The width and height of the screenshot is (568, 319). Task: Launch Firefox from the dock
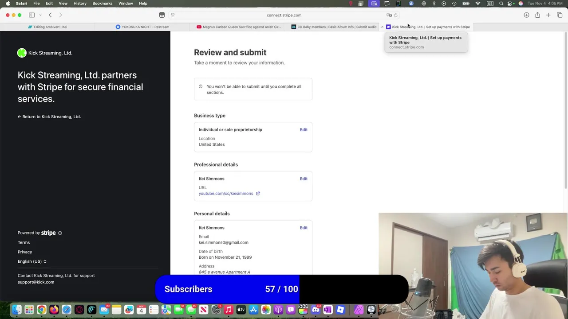click(x=54, y=310)
